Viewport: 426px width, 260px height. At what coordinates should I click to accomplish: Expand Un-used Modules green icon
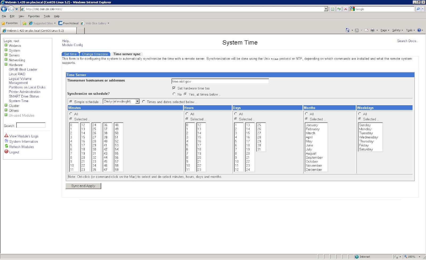(6, 115)
